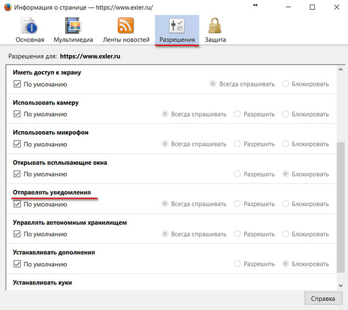Uncheck По умолчанию under Использовать камеру

[16, 114]
